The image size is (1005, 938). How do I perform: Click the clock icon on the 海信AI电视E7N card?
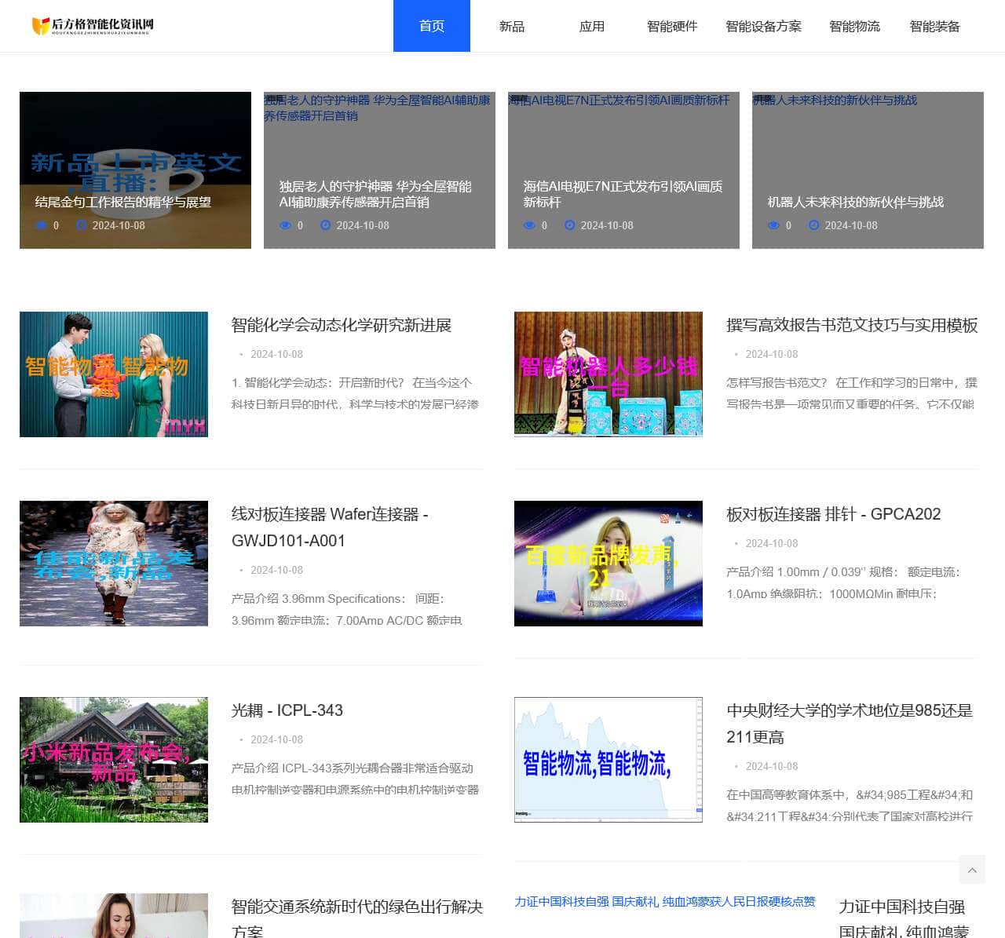569,225
